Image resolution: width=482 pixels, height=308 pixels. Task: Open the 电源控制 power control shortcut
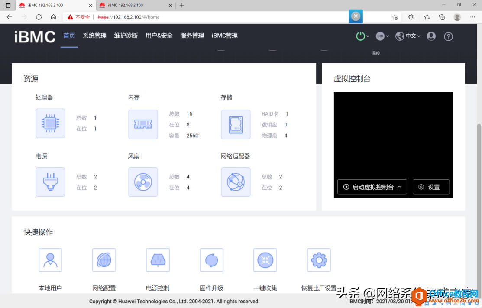pyautogui.click(x=158, y=260)
